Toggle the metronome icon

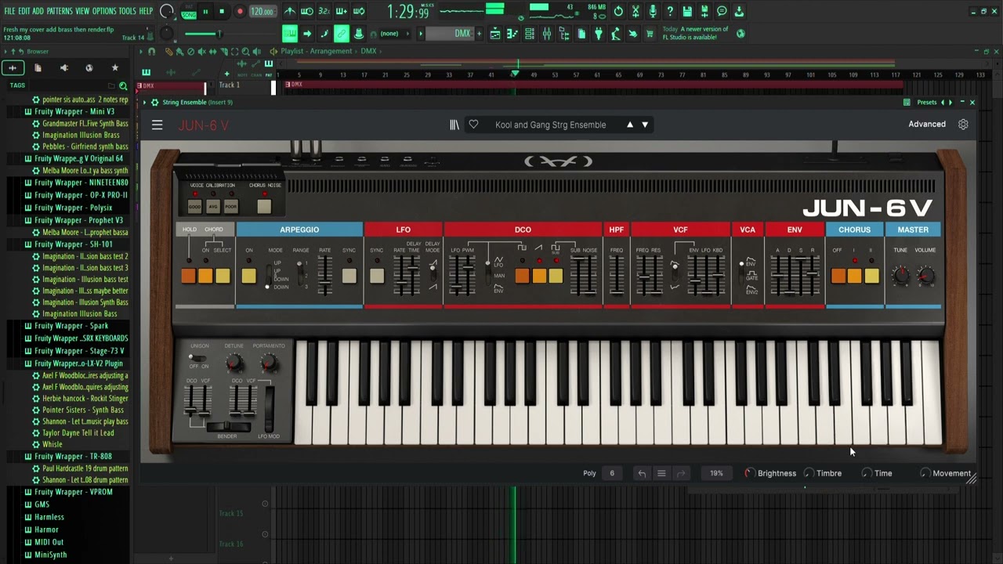(x=290, y=12)
